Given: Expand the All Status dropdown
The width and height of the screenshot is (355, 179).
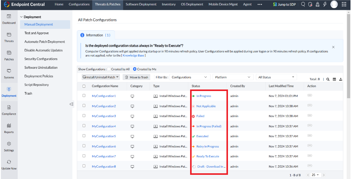Looking at the screenshot, I should coord(276,77).
